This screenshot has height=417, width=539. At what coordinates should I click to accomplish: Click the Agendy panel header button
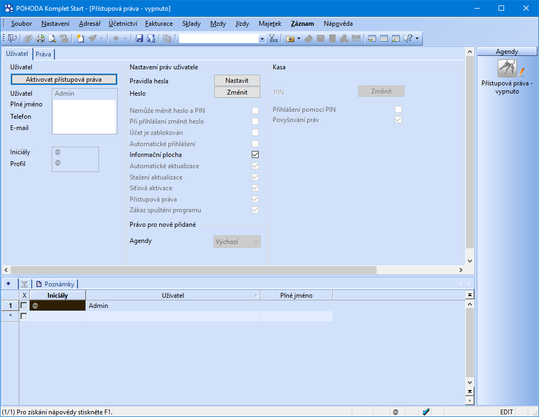[507, 52]
